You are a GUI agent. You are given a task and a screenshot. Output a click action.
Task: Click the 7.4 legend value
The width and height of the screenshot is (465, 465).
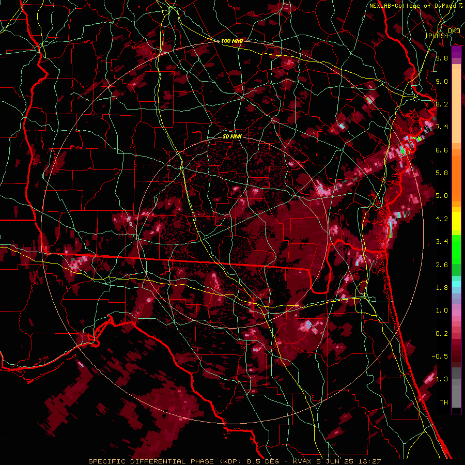tap(442, 127)
